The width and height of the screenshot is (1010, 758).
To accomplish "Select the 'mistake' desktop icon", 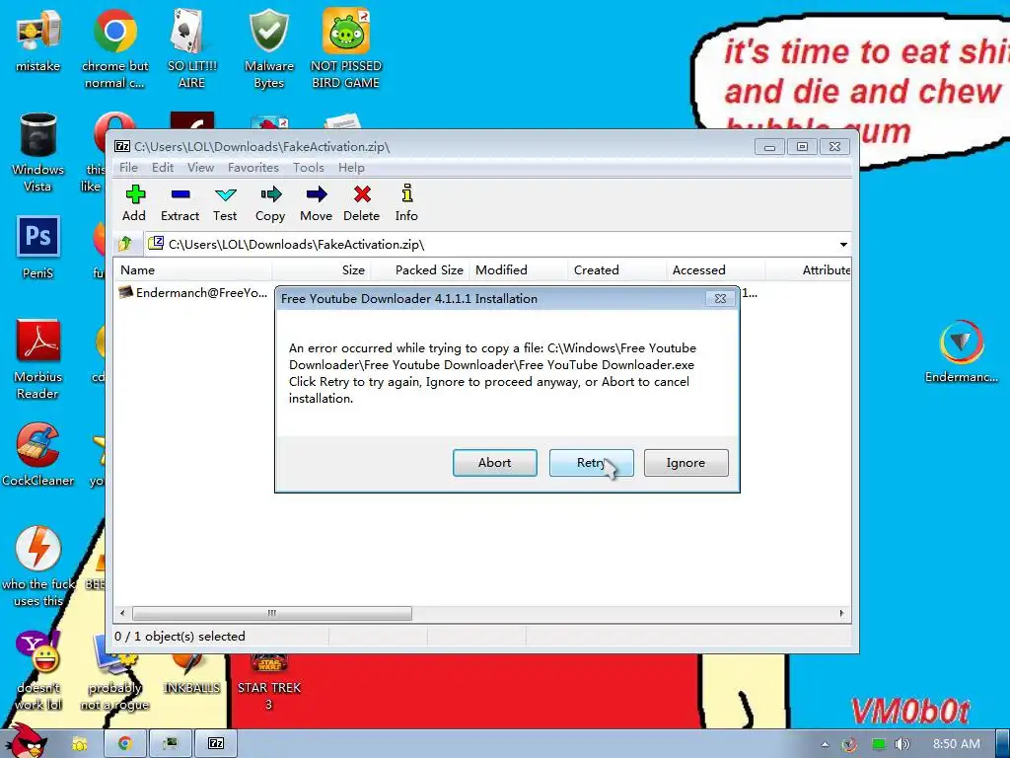I will [x=38, y=41].
